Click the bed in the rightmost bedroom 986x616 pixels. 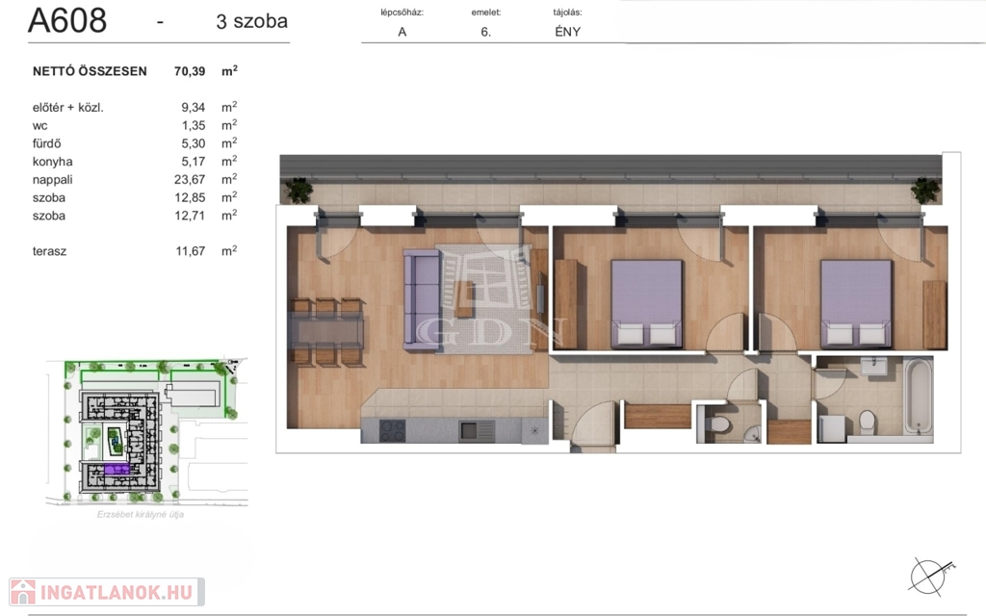click(856, 303)
